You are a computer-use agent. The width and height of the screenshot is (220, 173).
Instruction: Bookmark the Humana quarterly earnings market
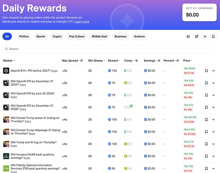(x=206, y=155)
